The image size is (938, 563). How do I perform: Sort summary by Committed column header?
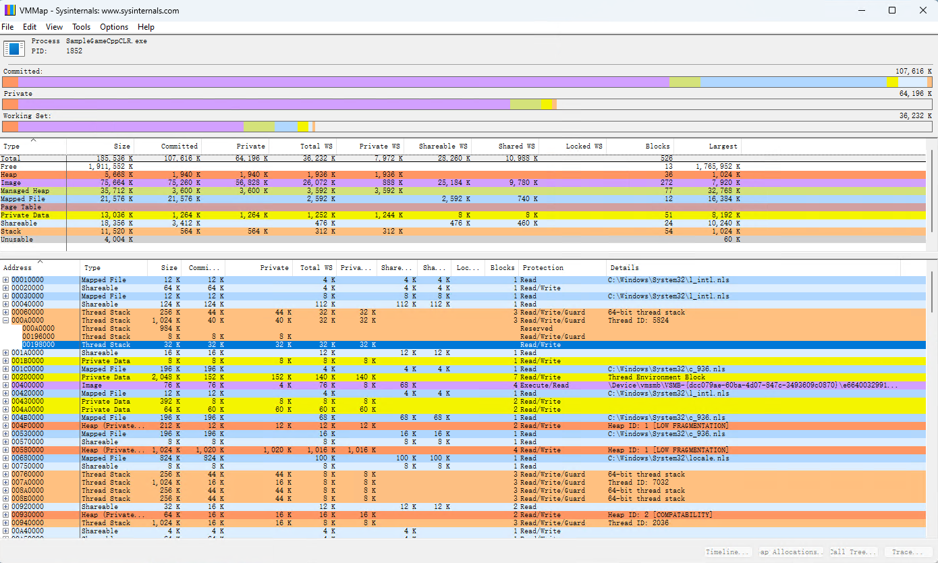(167, 146)
